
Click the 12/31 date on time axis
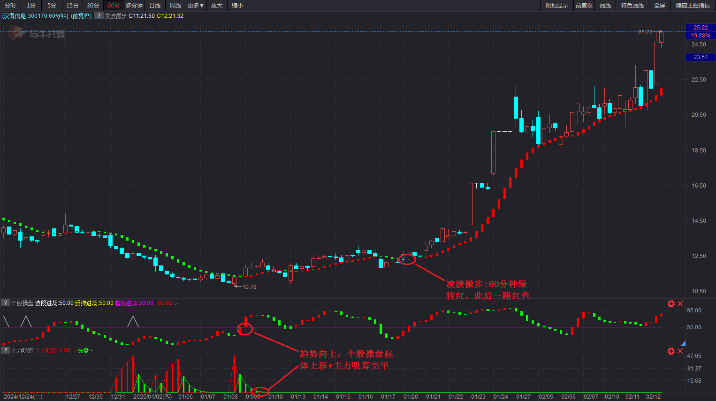(x=118, y=397)
